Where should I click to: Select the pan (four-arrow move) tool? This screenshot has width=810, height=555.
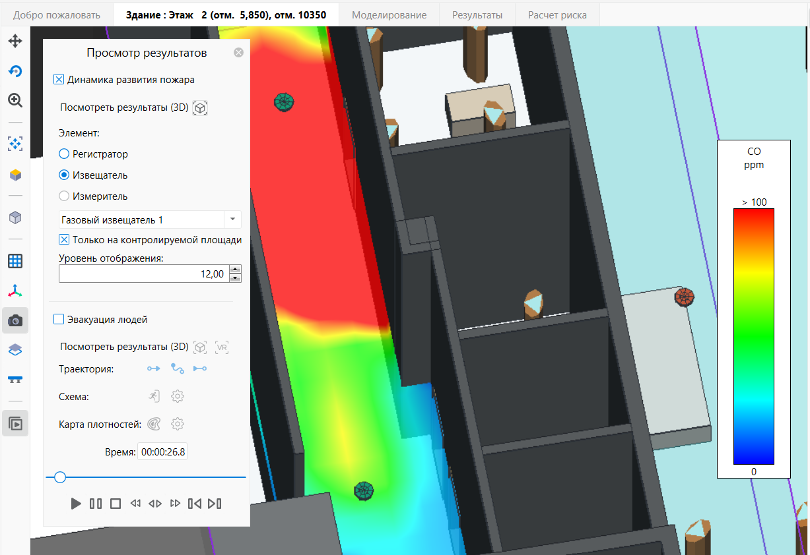point(15,42)
